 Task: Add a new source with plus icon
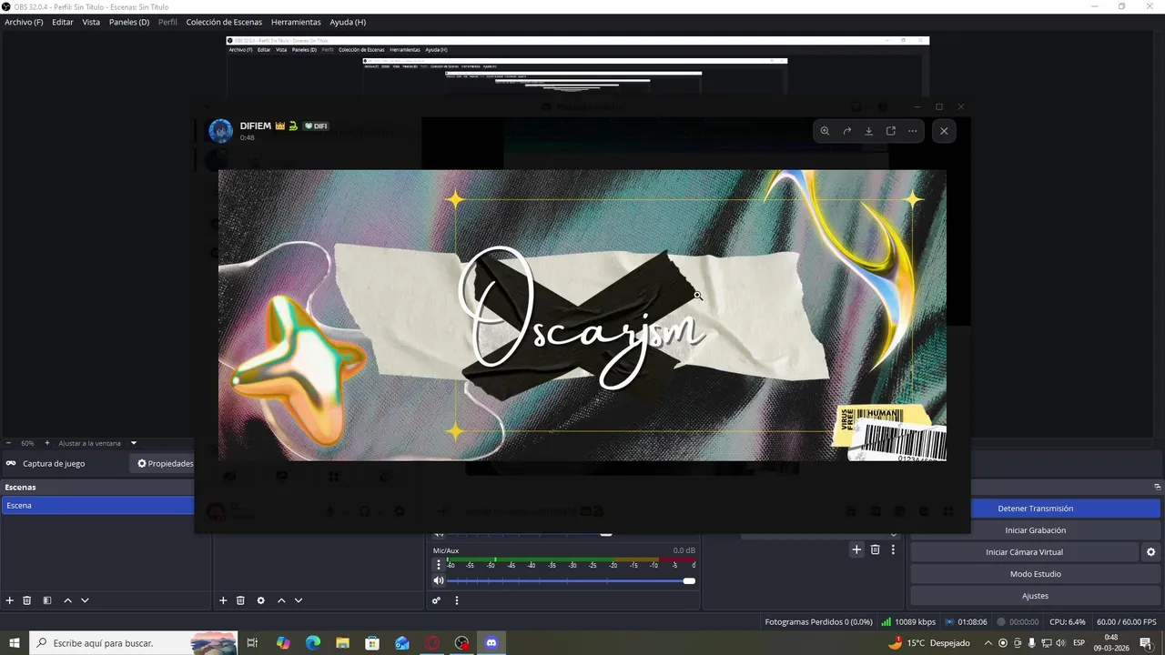point(223,600)
